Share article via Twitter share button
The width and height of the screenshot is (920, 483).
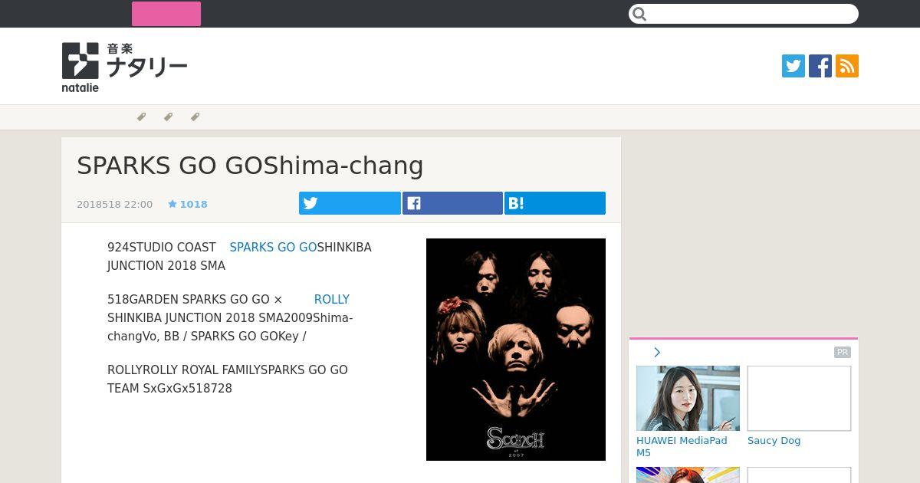(x=350, y=203)
